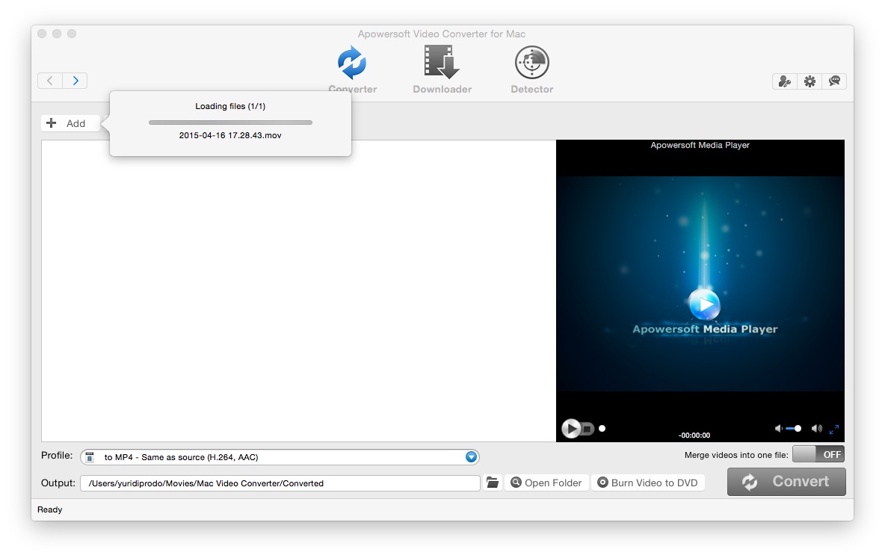Click the Add files button

(x=70, y=123)
